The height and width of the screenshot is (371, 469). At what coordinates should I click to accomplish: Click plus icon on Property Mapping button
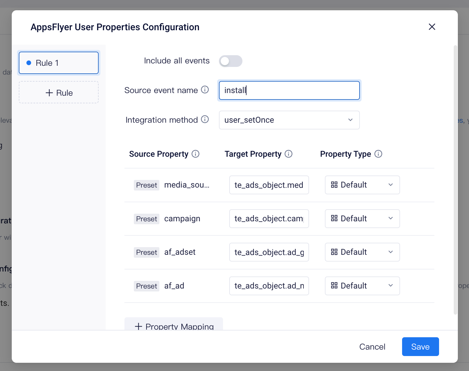click(138, 326)
